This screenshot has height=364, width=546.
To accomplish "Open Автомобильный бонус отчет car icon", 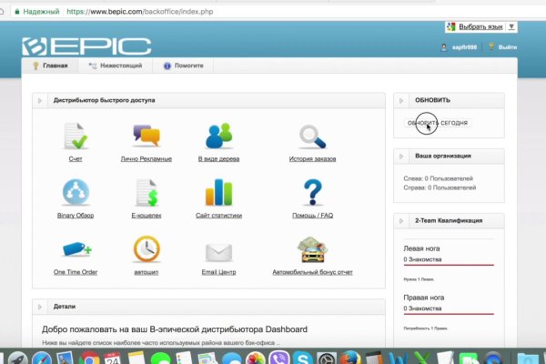I will point(313,248).
